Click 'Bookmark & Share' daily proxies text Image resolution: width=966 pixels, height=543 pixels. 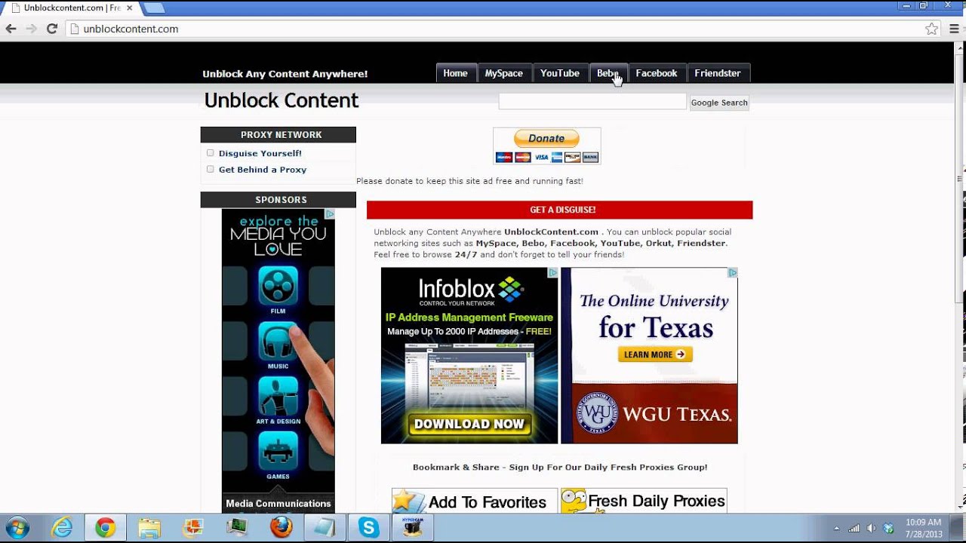click(560, 468)
